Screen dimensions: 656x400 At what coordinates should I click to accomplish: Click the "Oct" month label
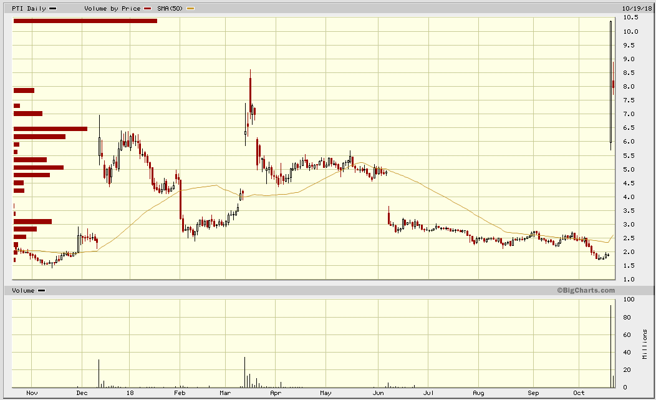(579, 393)
